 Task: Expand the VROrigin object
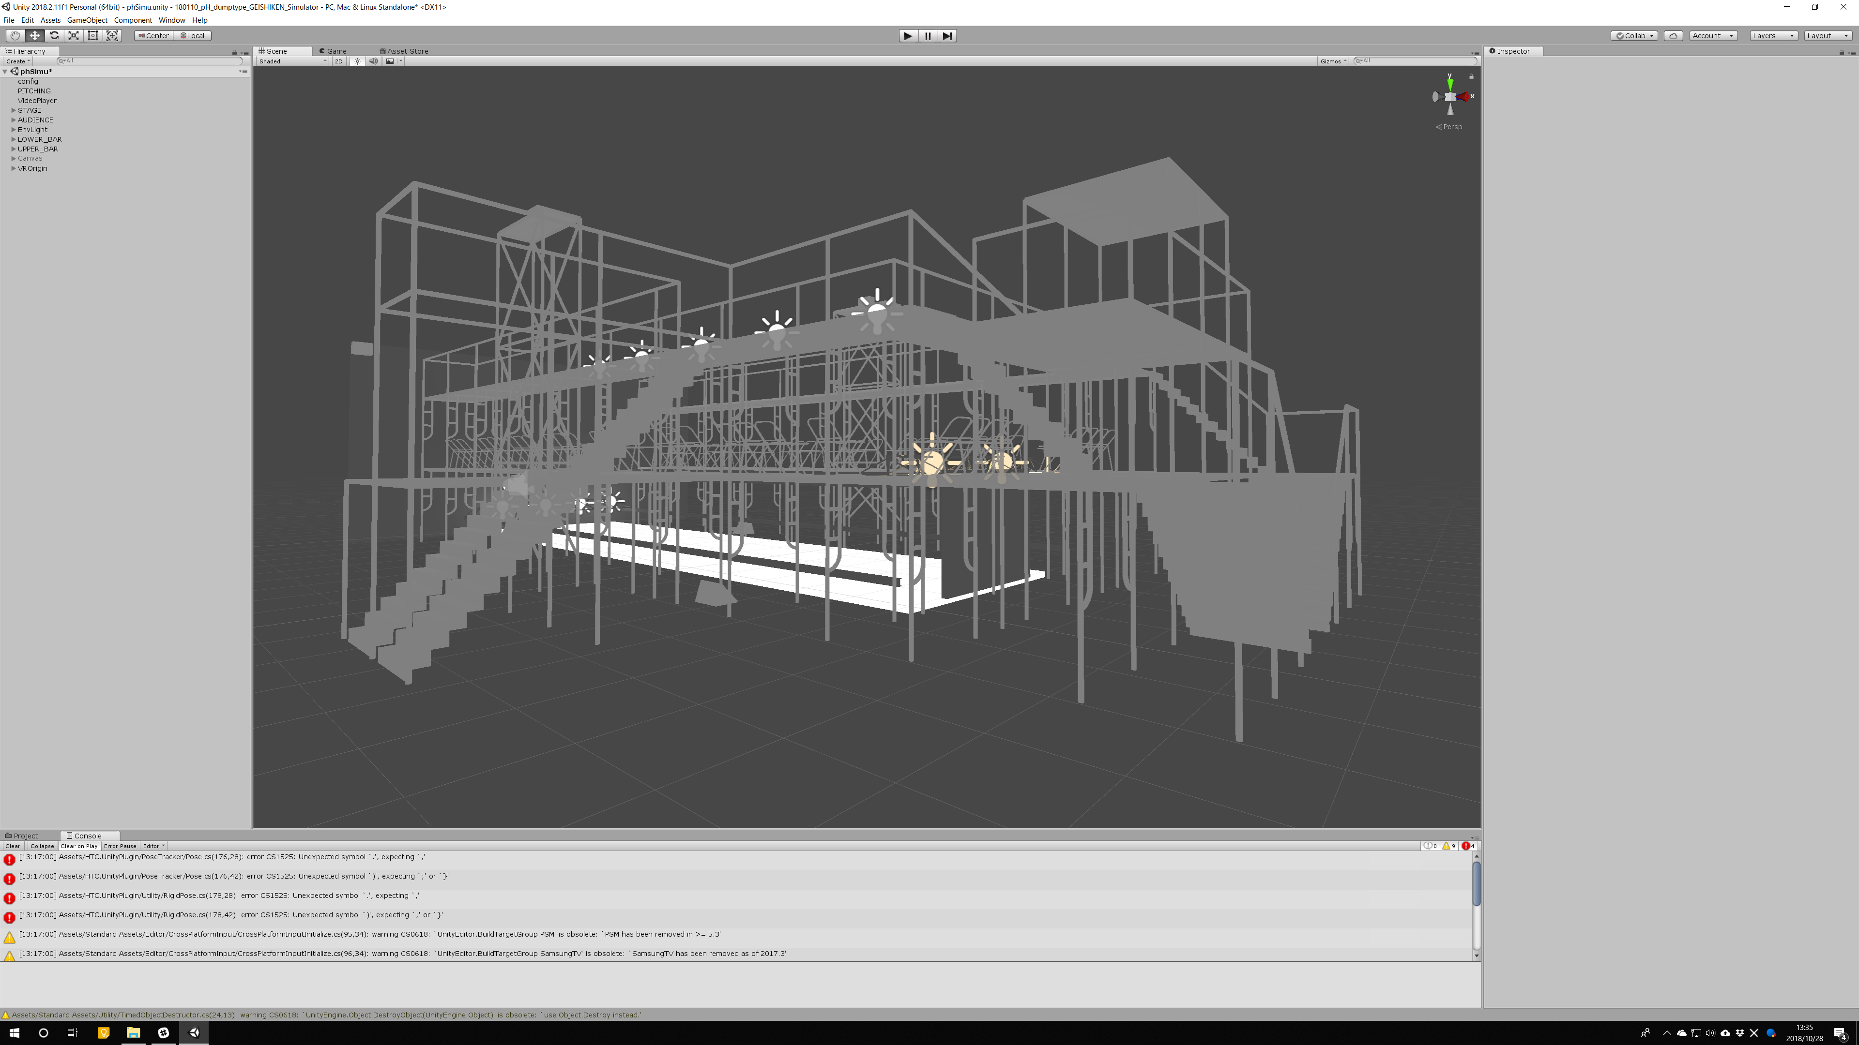pyautogui.click(x=14, y=168)
